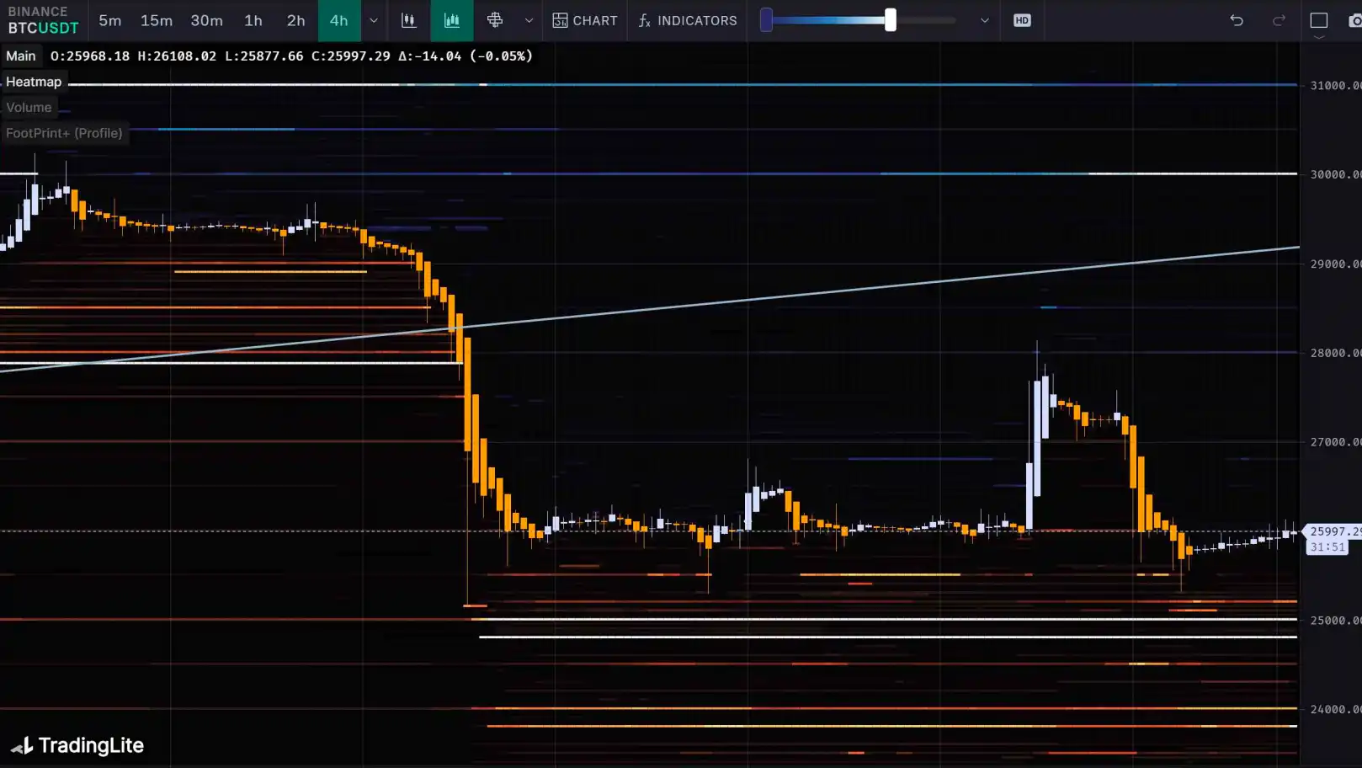Take a chart screenshot with camera icon

pyautogui.click(x=1354, y=20)
